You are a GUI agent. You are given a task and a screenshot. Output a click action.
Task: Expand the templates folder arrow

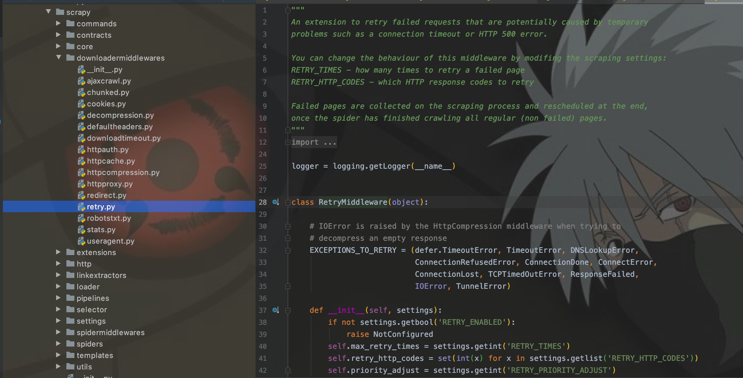click(x=58, y=355)
